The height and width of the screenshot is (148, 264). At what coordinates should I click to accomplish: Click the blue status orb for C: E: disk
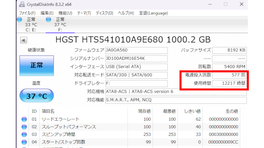pos(19,19)
